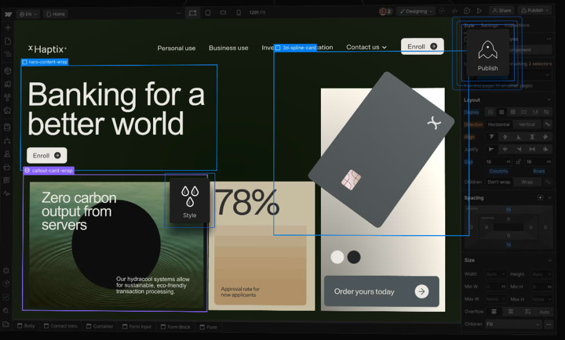Click the Share button

pyautogui.click(x=502, y=10)
